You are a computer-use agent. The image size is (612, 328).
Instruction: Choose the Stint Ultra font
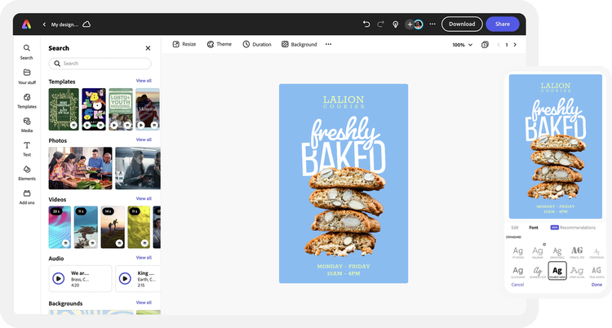[577, 272]
